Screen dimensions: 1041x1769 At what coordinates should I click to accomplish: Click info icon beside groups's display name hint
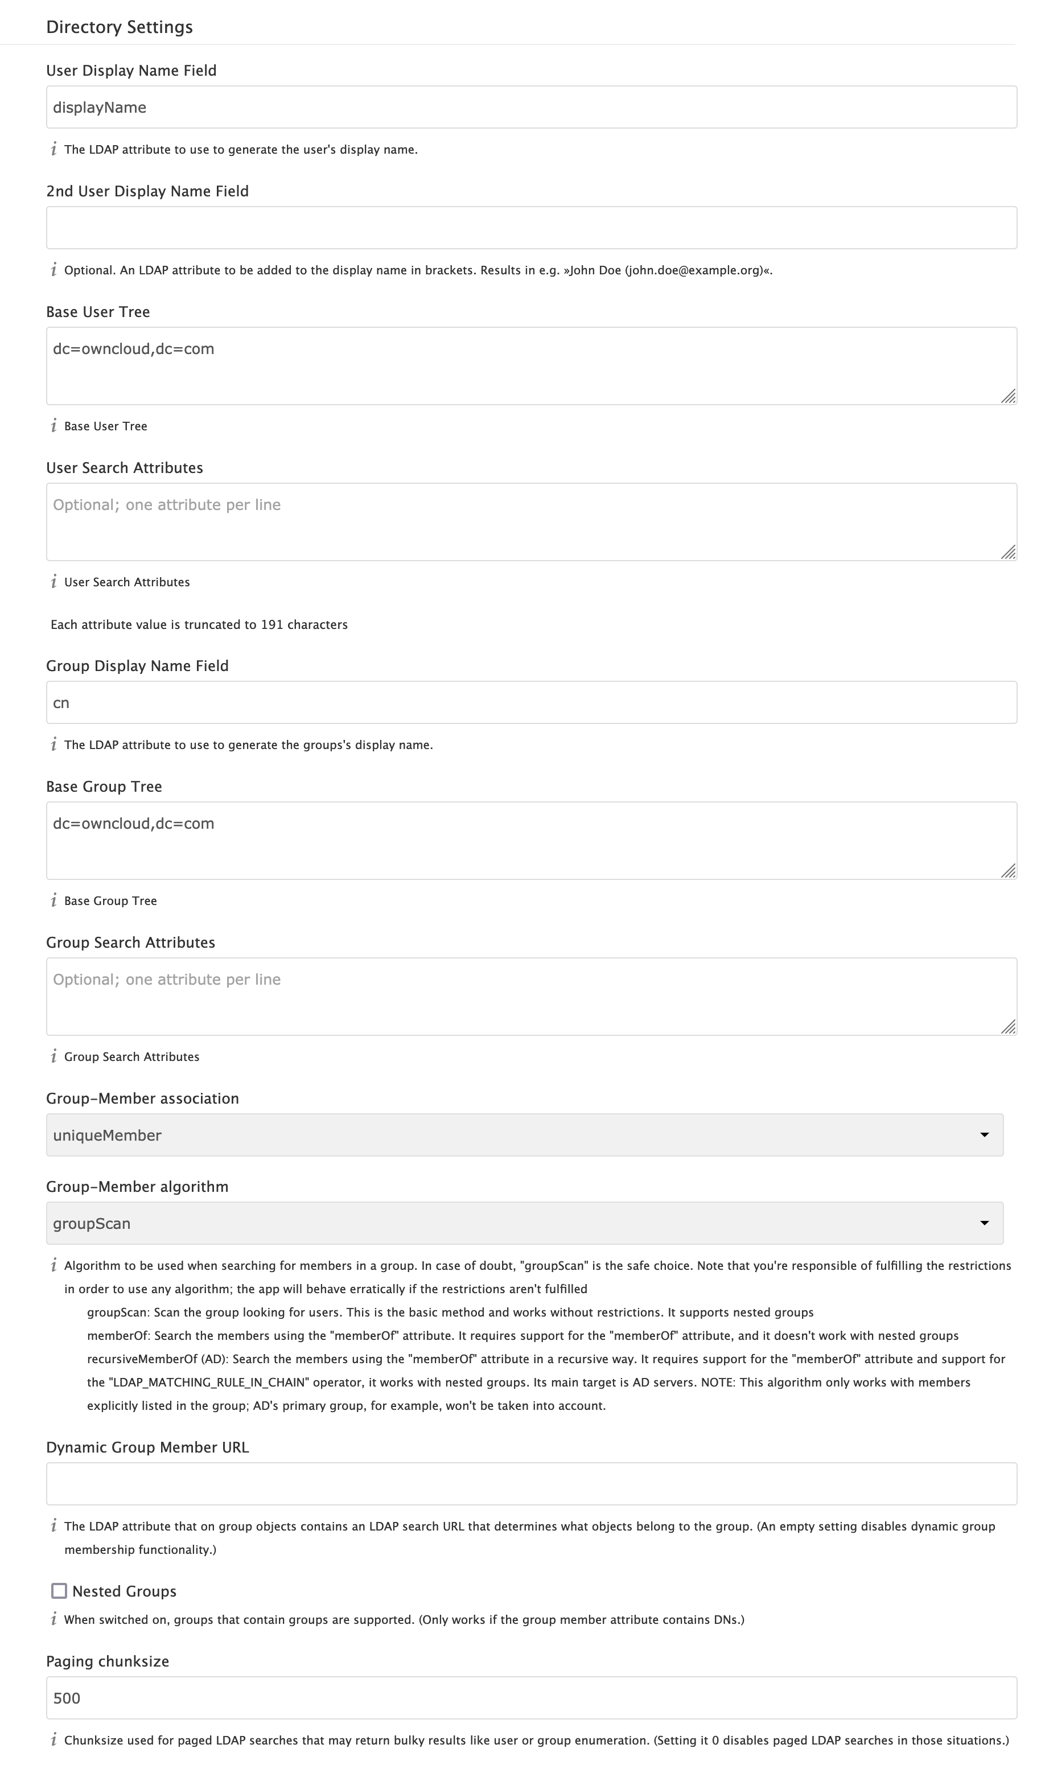(x=54, y=744)
